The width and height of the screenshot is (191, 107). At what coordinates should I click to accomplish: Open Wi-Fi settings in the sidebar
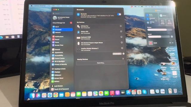62,27
